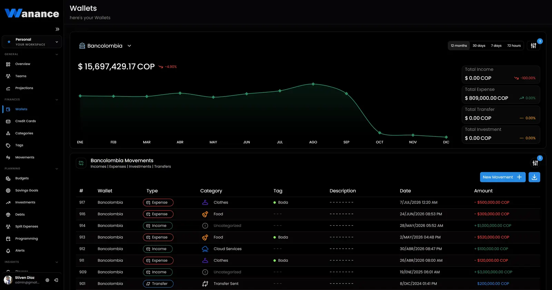Click the AGO data point on the chart

pyautogui.click(x=313, y=84)
